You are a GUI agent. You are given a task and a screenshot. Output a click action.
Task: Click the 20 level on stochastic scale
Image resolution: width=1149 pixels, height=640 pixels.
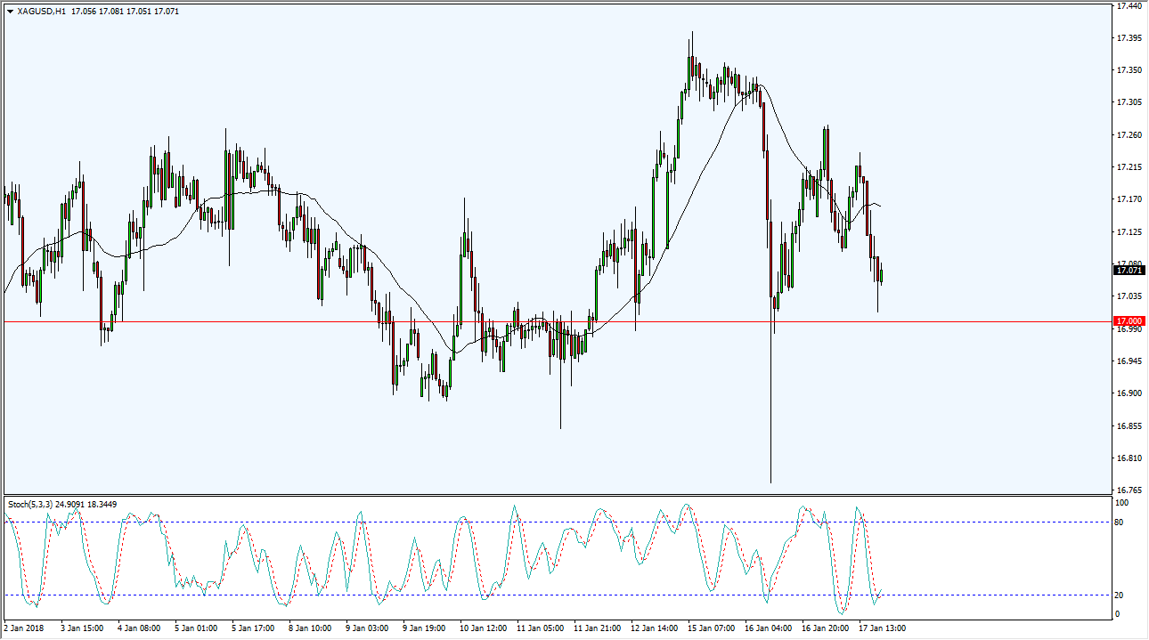[x=1121, y=595]
